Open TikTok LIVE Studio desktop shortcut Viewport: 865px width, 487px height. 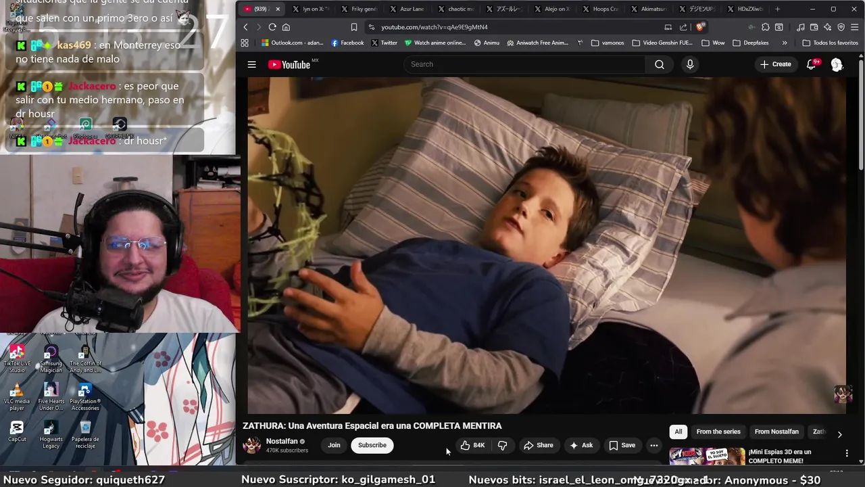17,358
